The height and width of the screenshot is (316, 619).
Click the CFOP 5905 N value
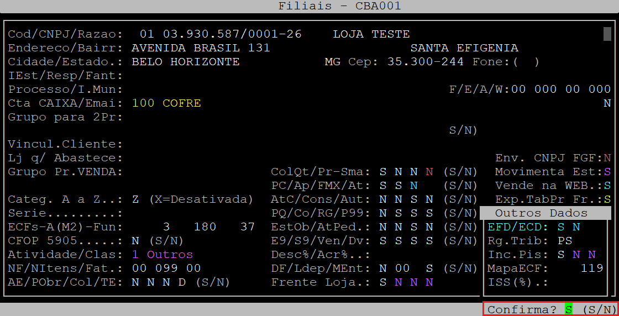pos(135,241)
